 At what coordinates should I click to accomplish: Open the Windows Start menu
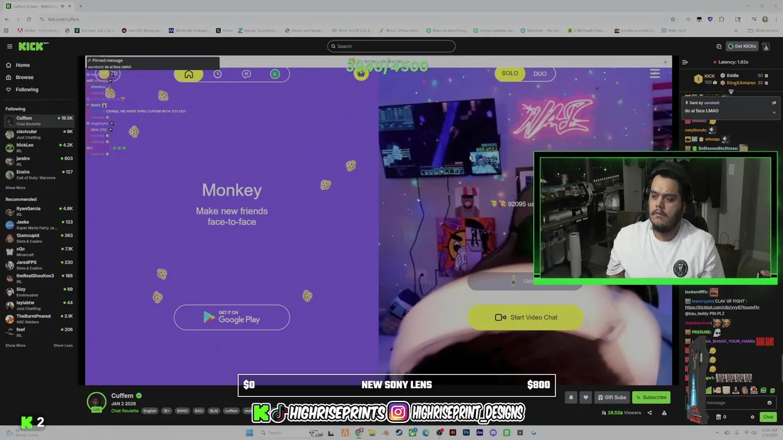point(249,433)
